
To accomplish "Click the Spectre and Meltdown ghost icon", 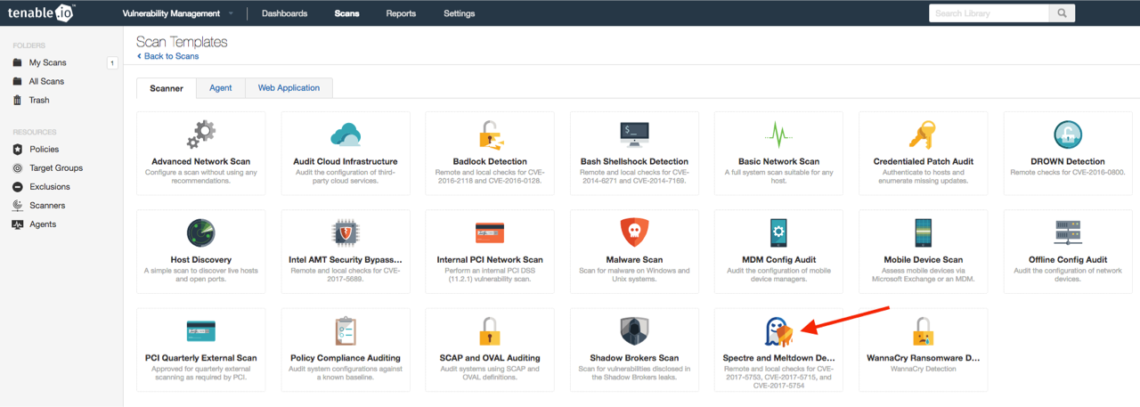I will pos(778,331).
